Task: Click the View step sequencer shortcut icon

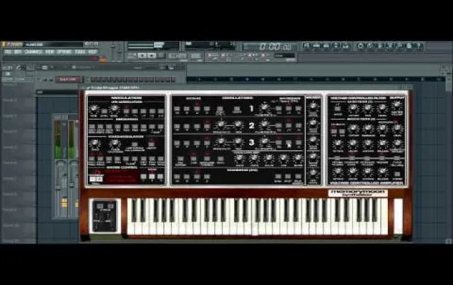Action: pos(316,46)
